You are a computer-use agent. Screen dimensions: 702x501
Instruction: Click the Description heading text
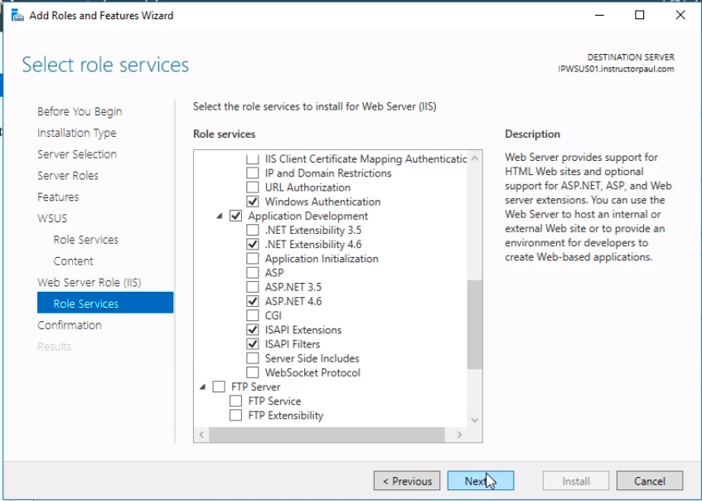532,134
